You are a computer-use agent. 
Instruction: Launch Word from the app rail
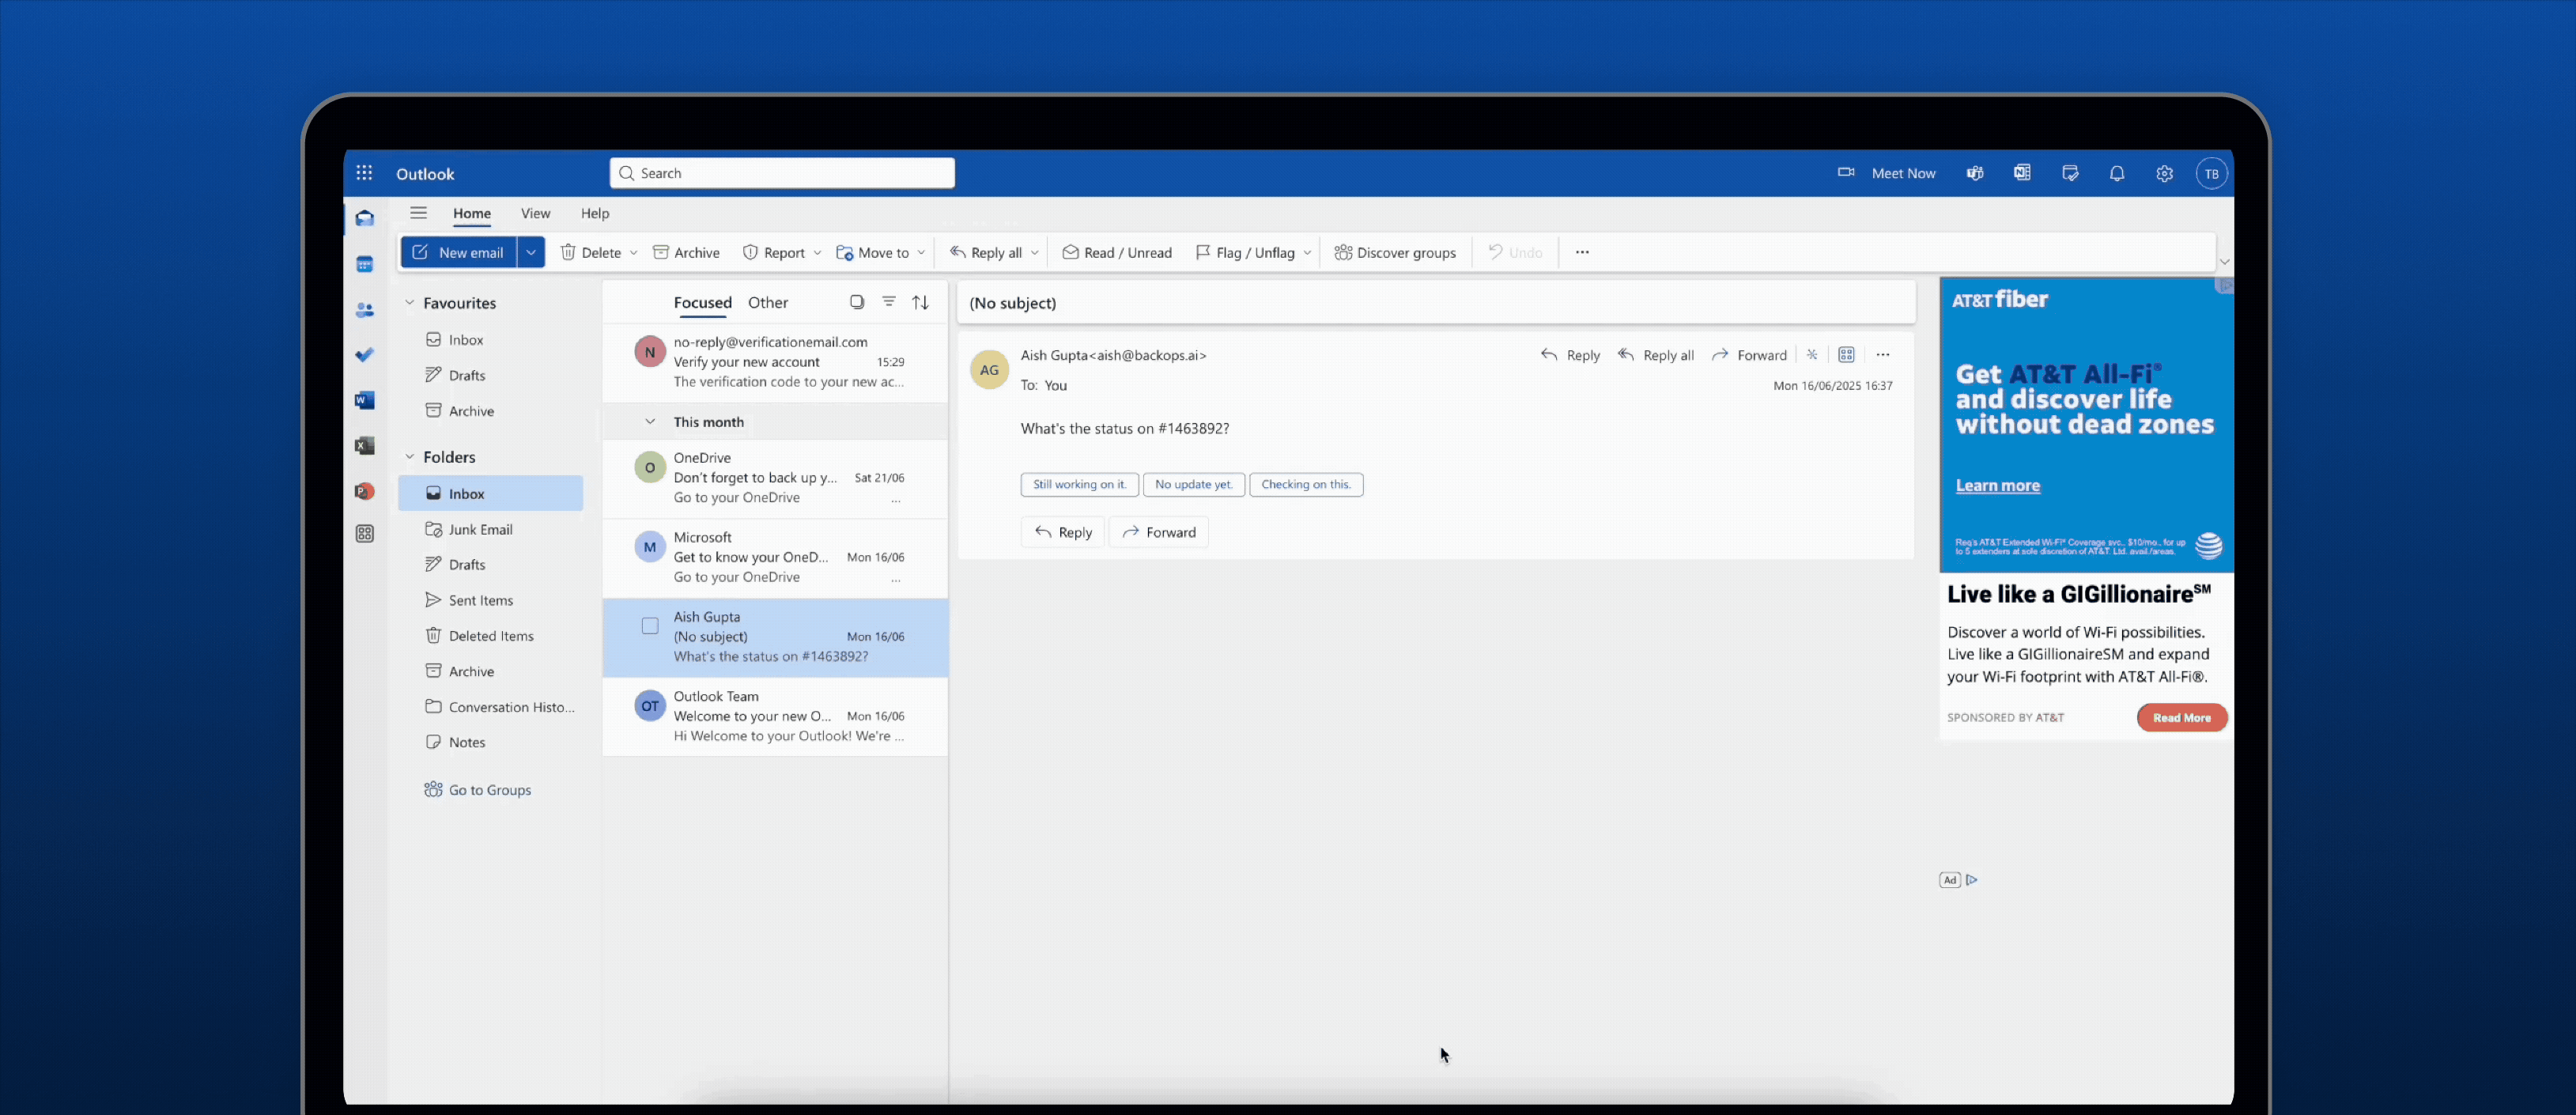point(365,400)
